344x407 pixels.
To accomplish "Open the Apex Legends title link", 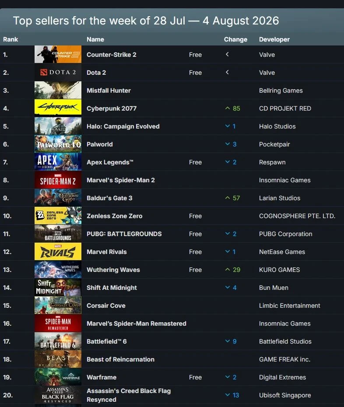I will click(x=110, y=162).
